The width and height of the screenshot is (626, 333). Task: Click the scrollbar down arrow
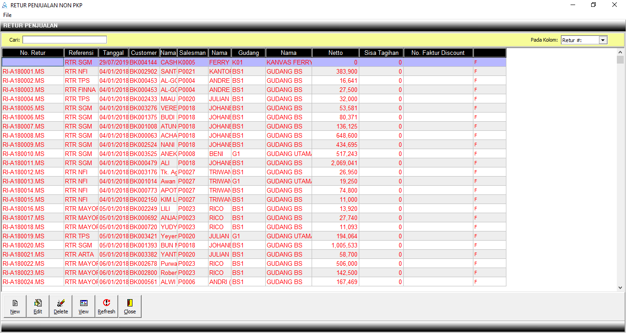(621, 288)
